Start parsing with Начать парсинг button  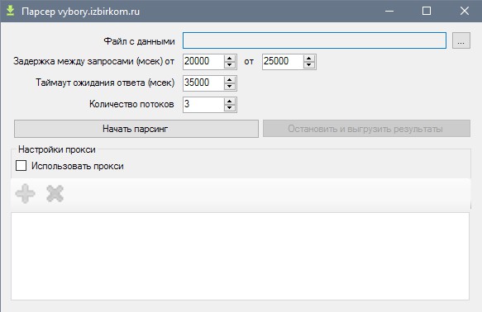136,129
